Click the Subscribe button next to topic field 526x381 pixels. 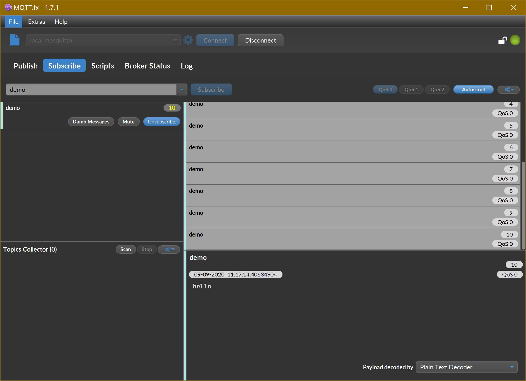(211, 89)
